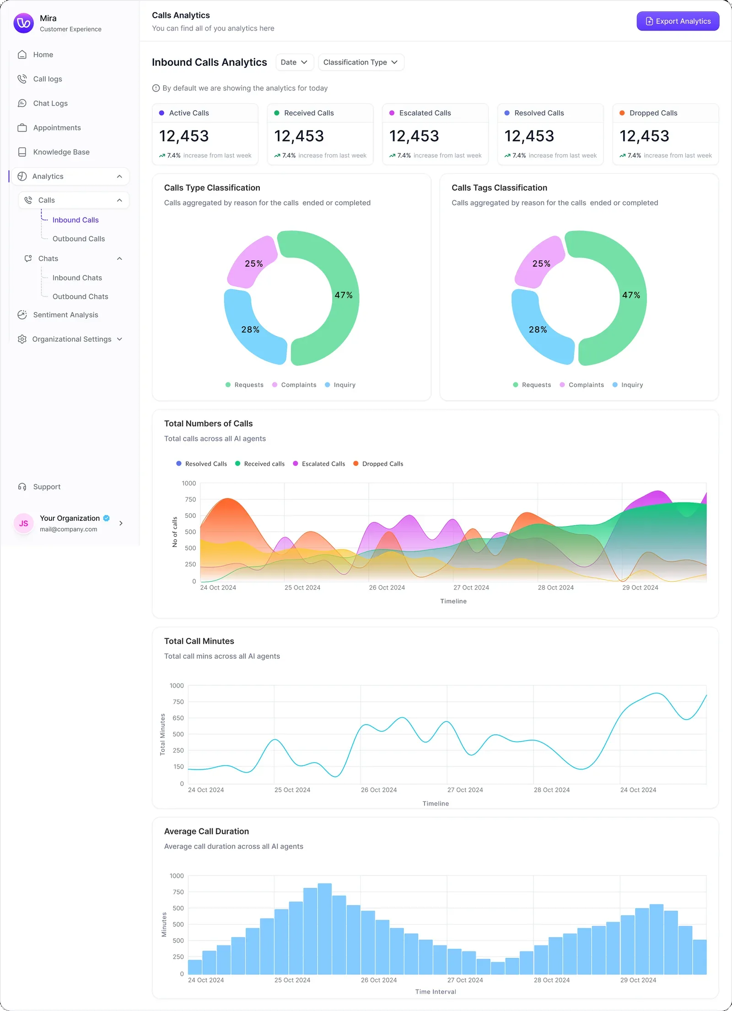Viewport: 732px width, 1011px height.
Task: Open Call logs page
Action: tap(48, 79)
